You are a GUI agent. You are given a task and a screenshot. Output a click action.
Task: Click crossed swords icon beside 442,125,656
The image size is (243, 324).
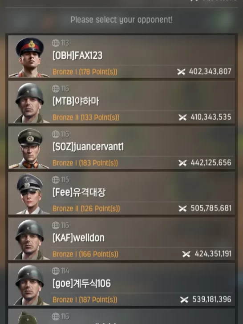pos(182,163)
